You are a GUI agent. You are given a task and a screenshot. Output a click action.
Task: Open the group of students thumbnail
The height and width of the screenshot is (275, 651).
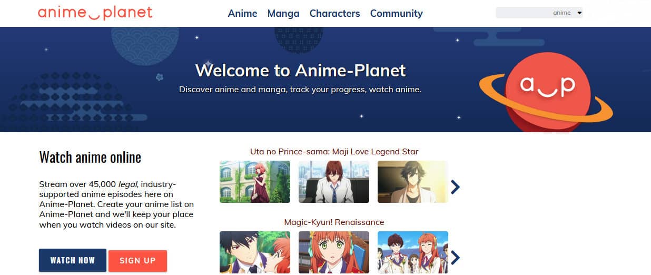click(413, 252)
